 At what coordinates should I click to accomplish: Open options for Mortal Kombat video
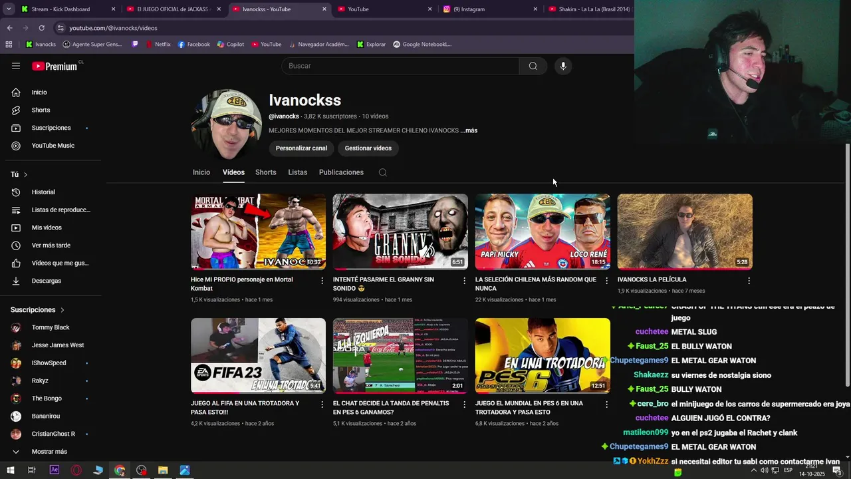322,281
